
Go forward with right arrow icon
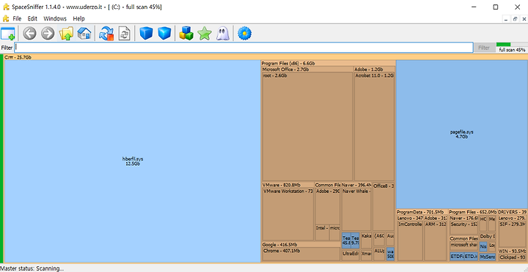(48, 34)
